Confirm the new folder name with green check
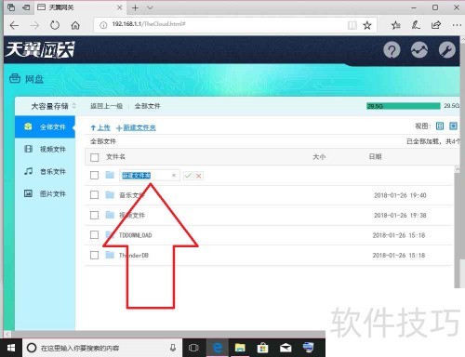This screenshot has width=465, height=357. (188, 176)
